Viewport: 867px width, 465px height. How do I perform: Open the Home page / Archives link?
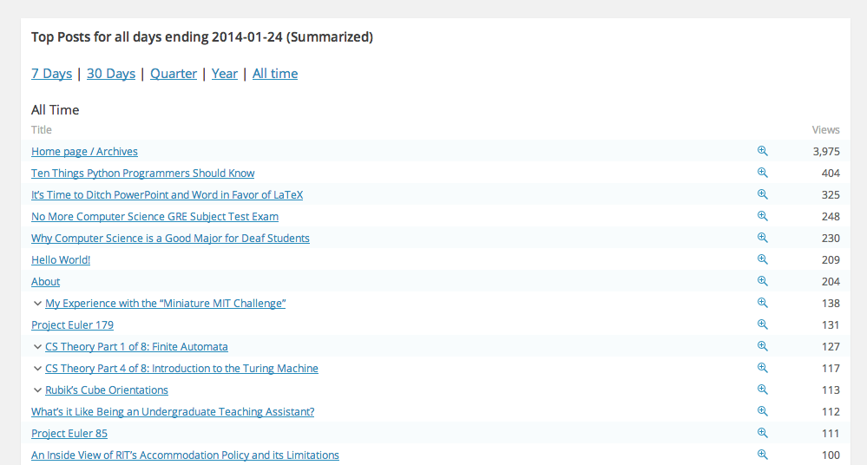click(84, 152)
